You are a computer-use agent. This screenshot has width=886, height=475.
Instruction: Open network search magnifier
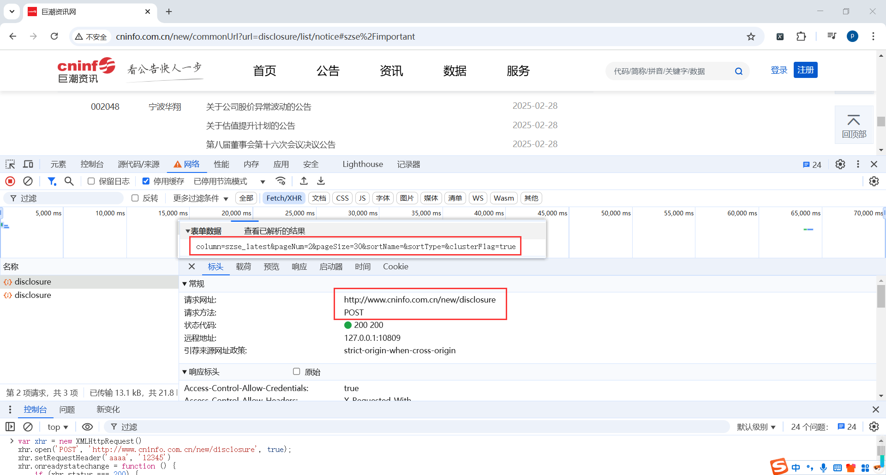(x=69, y=181)
